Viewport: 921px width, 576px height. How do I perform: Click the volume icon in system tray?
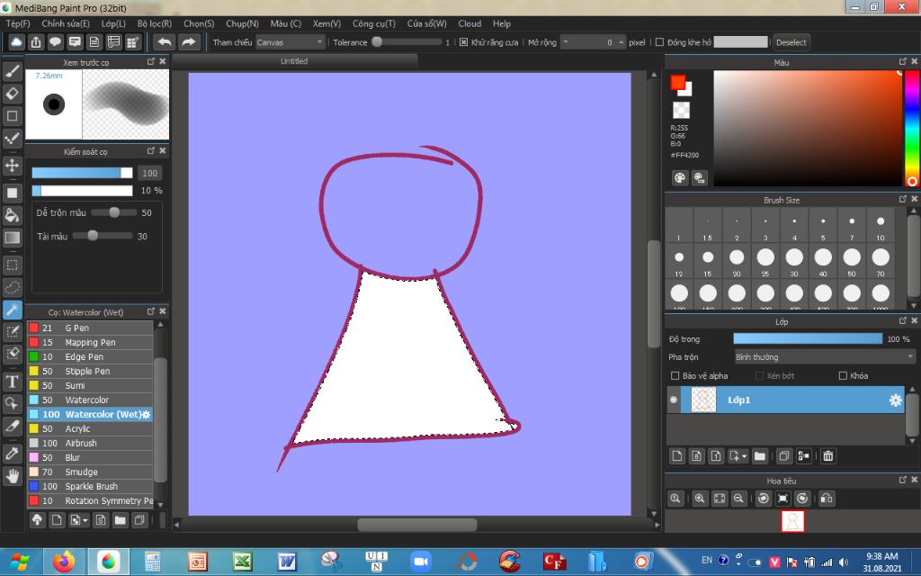click(844, 562)
